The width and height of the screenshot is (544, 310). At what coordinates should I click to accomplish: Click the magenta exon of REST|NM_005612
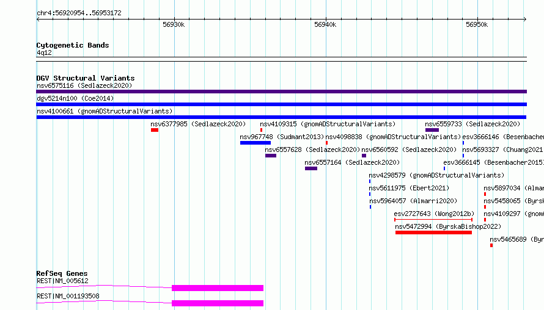218,288
